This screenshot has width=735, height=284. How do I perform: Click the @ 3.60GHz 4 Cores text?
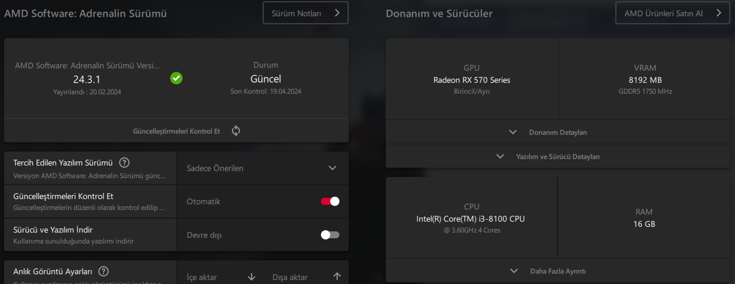[x=472, y=230]
